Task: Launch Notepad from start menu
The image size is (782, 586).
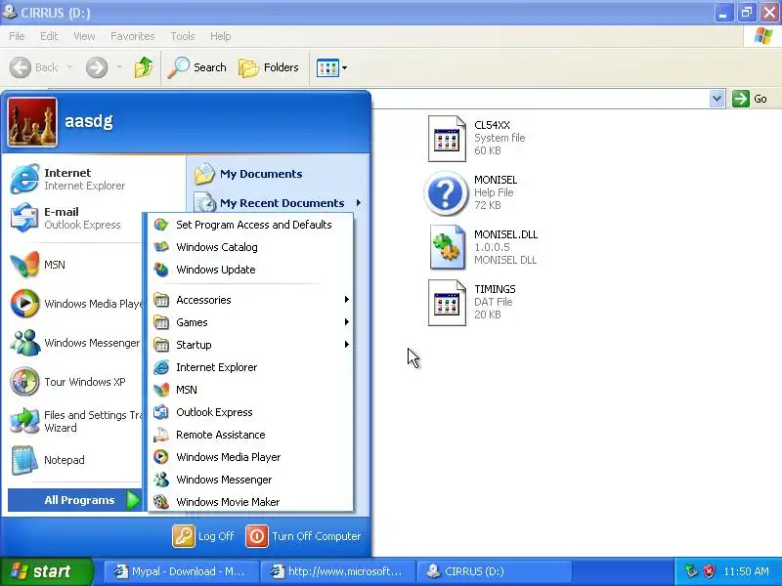Action: pyautogui.click(x=75, y=460)
